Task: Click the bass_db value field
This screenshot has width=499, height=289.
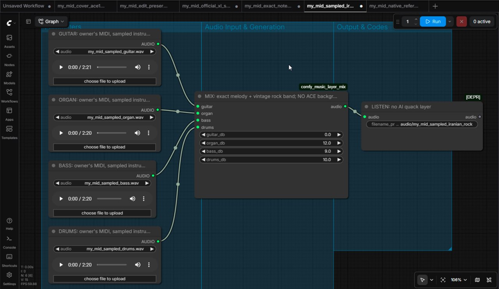Action: pyautogui.click(x=271, y=151)
